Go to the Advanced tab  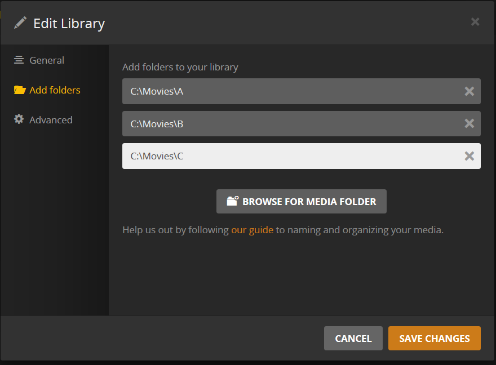click(51, 120)
